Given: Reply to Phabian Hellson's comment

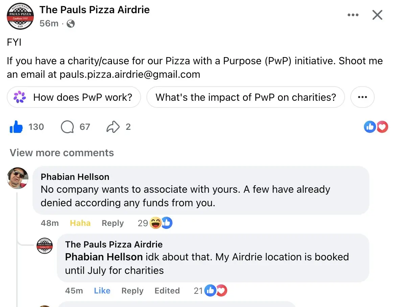Looking at the screenshot, I should point(113,223).
